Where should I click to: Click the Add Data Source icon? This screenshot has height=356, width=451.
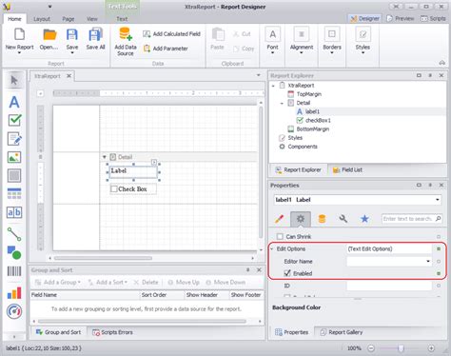point(126,34)
